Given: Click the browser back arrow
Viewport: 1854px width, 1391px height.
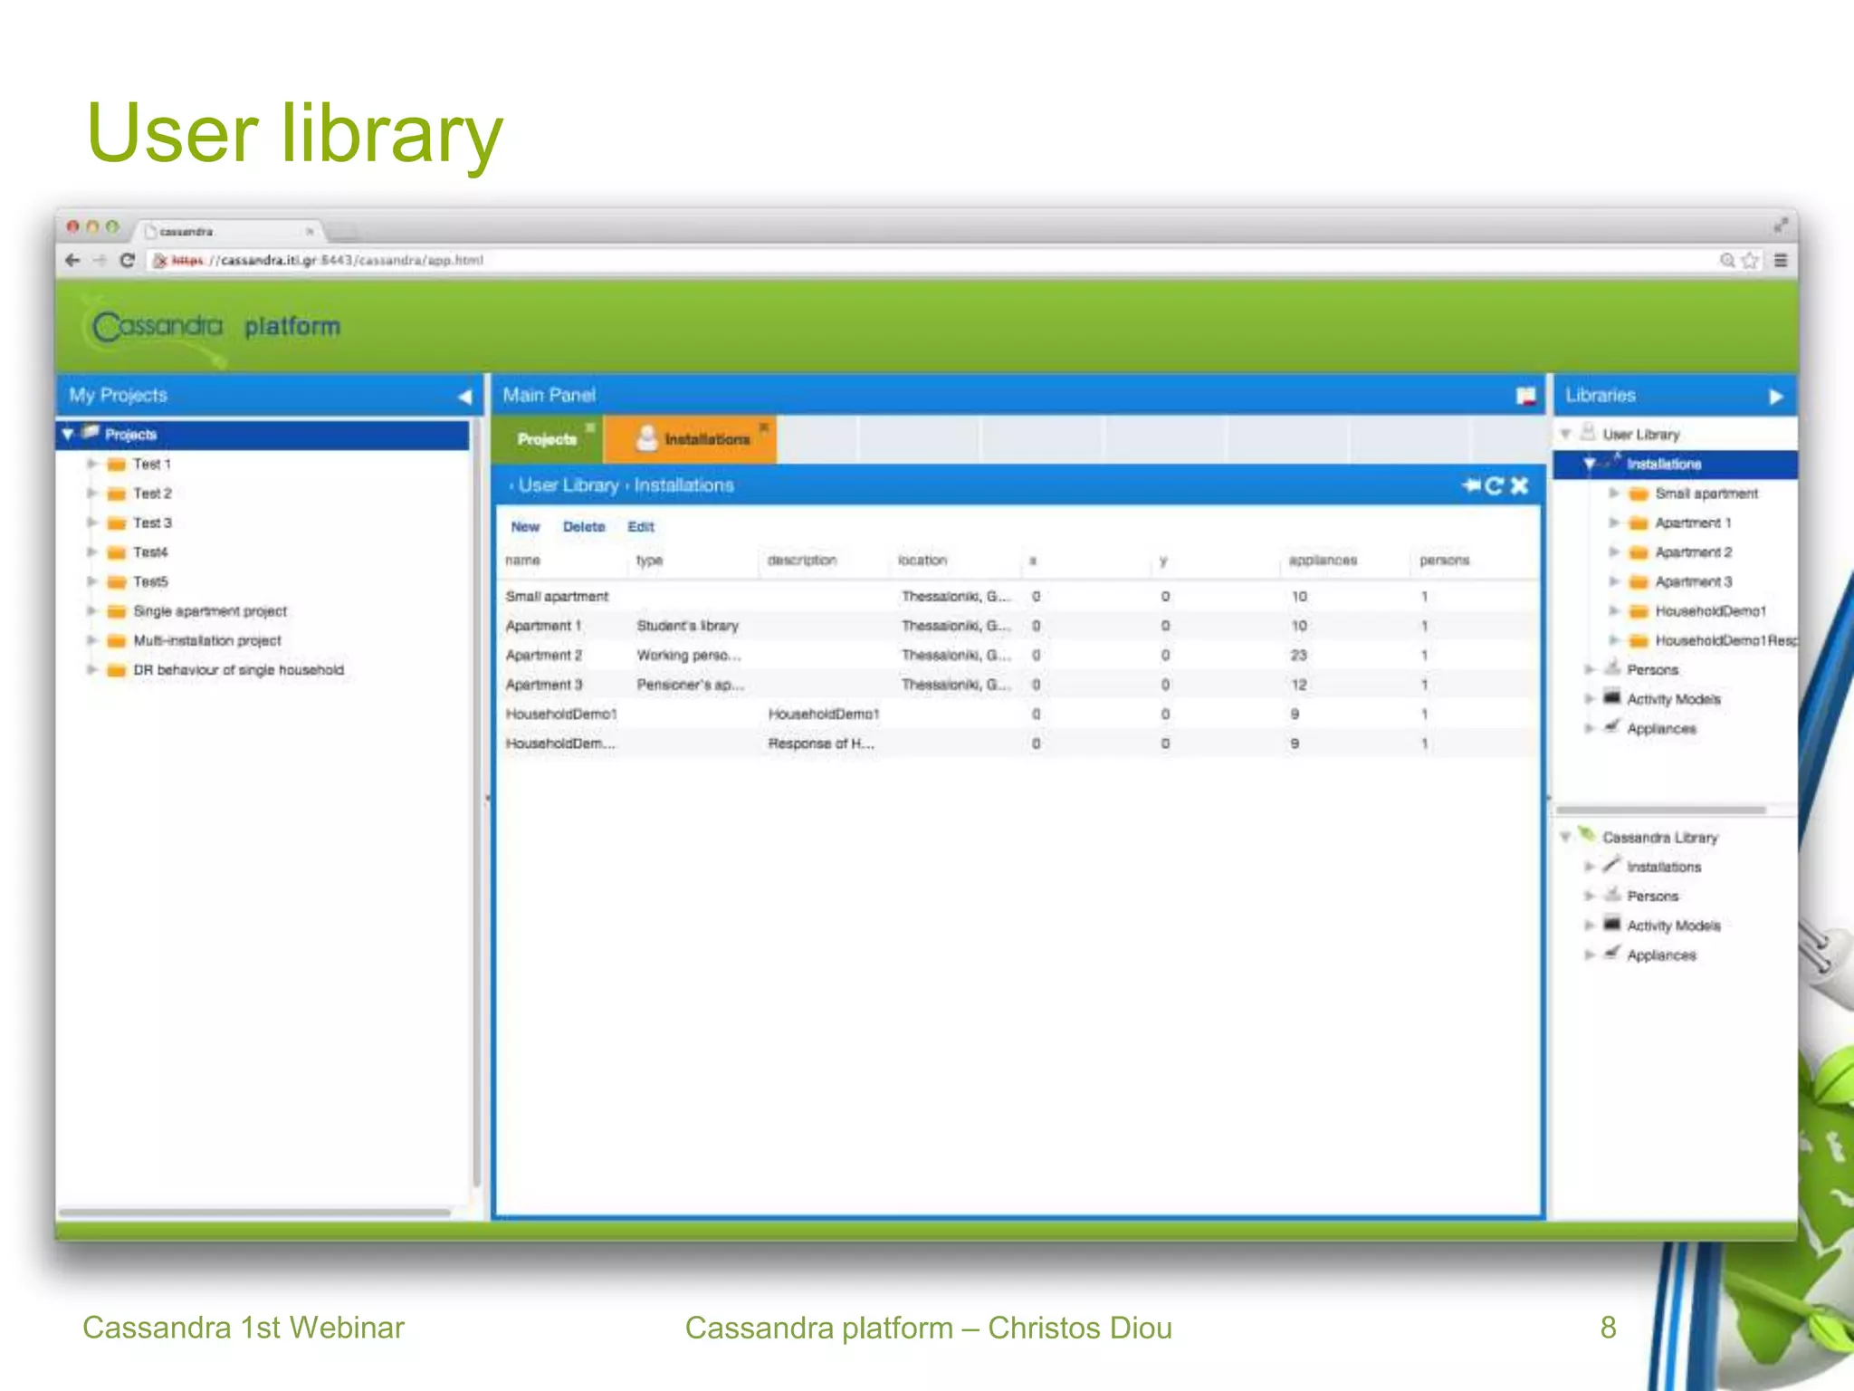Looking at the screenshot, I should [72, 261].
